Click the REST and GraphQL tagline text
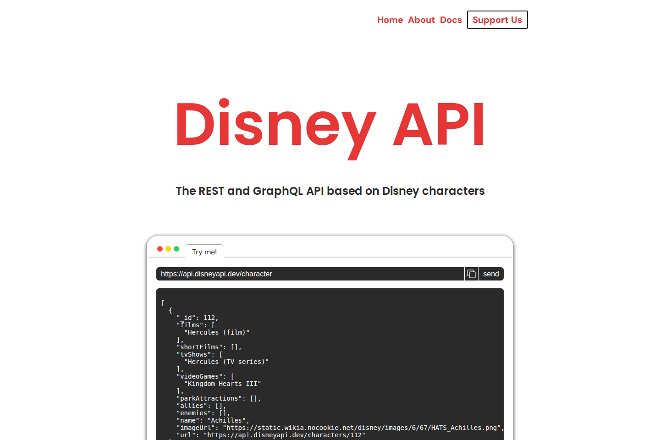The width and height of the screenshot is (660, 440). [x=330, y=191]
